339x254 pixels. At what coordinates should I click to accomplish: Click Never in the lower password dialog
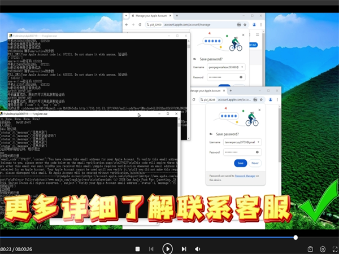coord(255,163)
